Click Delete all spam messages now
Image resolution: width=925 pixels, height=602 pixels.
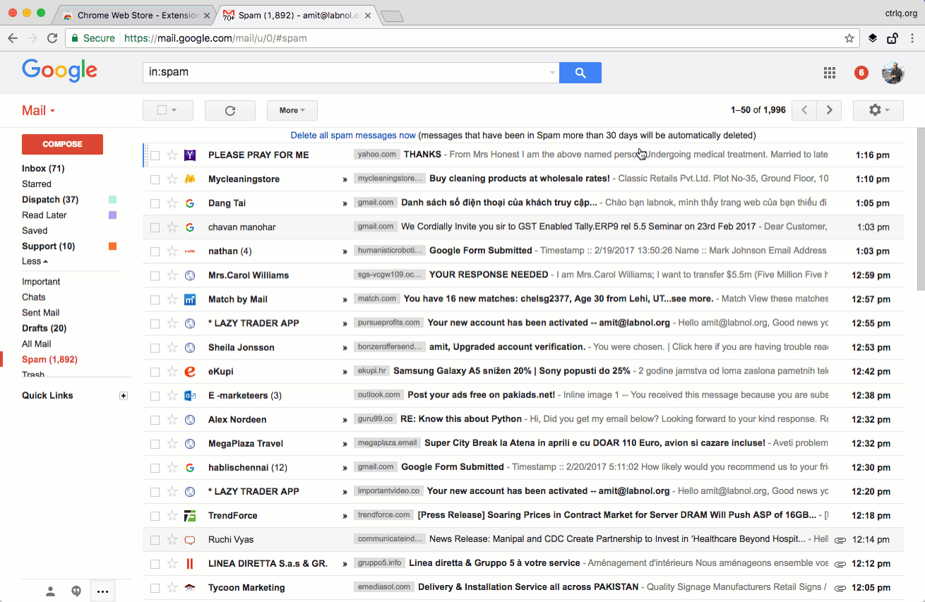[x=353, y=135]
